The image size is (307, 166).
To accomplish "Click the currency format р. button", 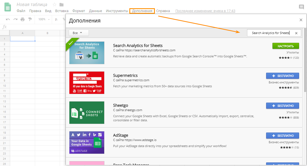I will tap(56, 19).
